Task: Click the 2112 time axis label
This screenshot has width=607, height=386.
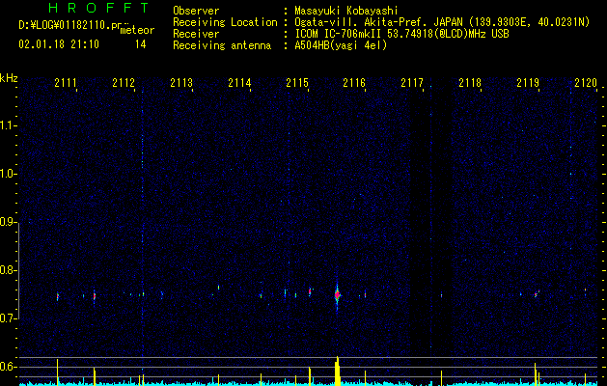Action: [124, 83]
